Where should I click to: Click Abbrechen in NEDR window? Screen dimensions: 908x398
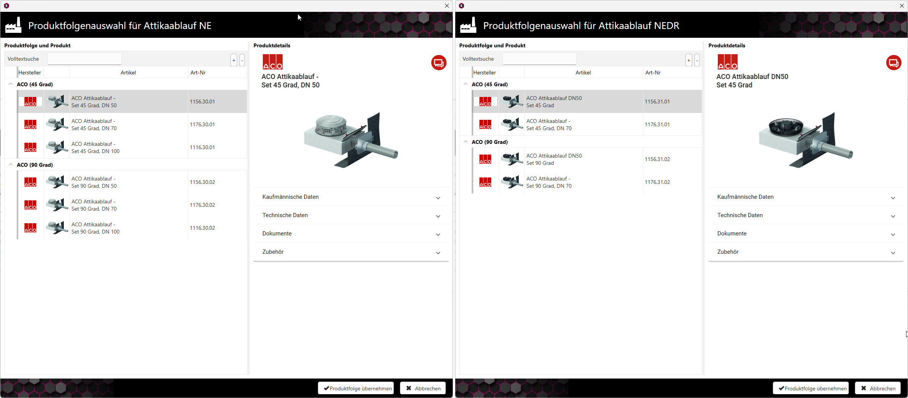pos(878,388)
